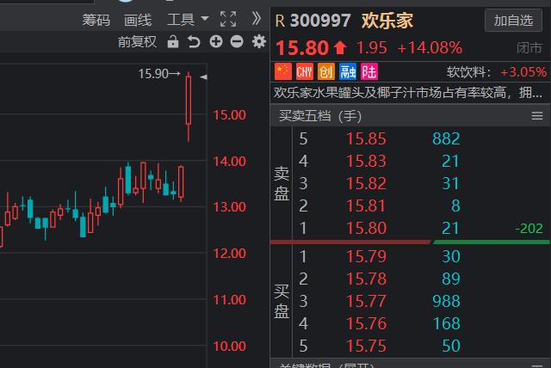Select the buy 2 price 15.78
Viewport: 551px width, 368px height.
[366, 279]
